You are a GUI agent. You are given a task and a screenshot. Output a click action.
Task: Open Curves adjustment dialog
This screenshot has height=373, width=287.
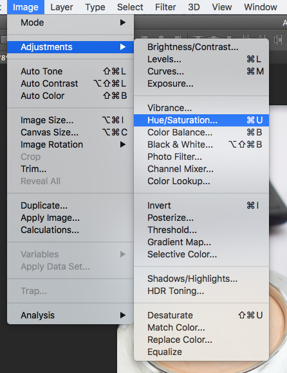click(201, 71)
